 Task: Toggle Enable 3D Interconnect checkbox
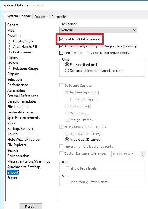61,39
